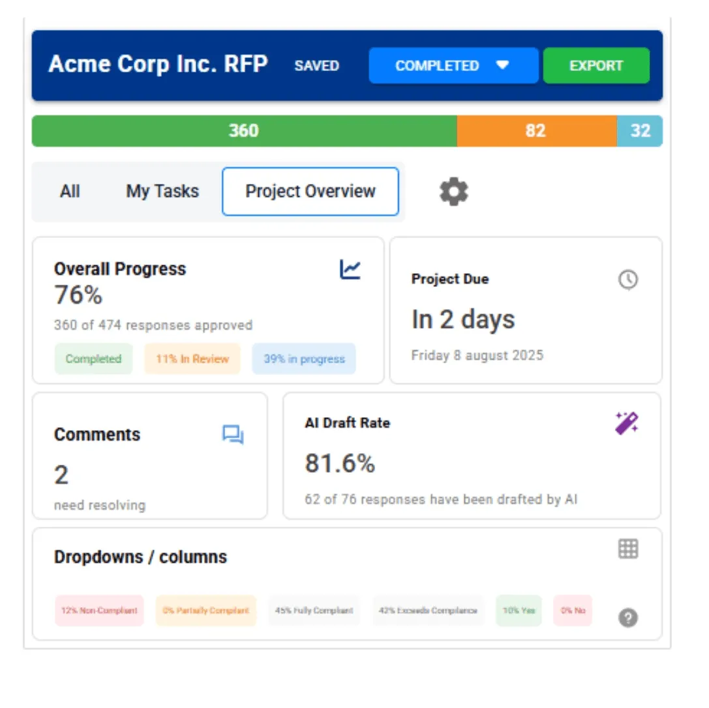Viewport: 709px width, 708px height.
Task: Switch to the All tab
Action: pyautogui.click(x=70, y=192)
